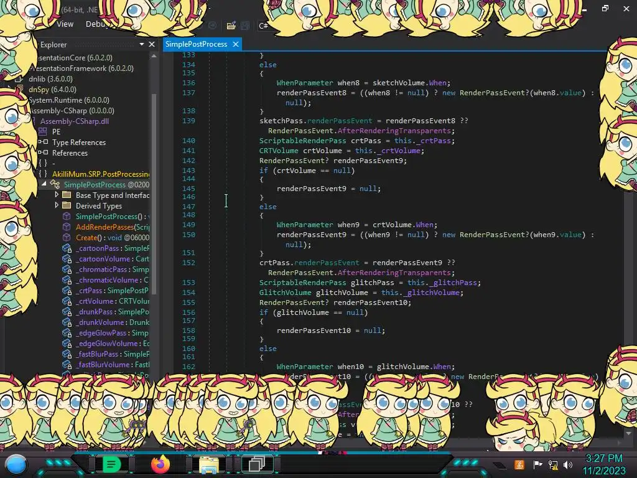Click the AkilliMum.SRP.PostProcessing namespace braces icon
This screenshot has height=478, width=637.
point(43,174)
